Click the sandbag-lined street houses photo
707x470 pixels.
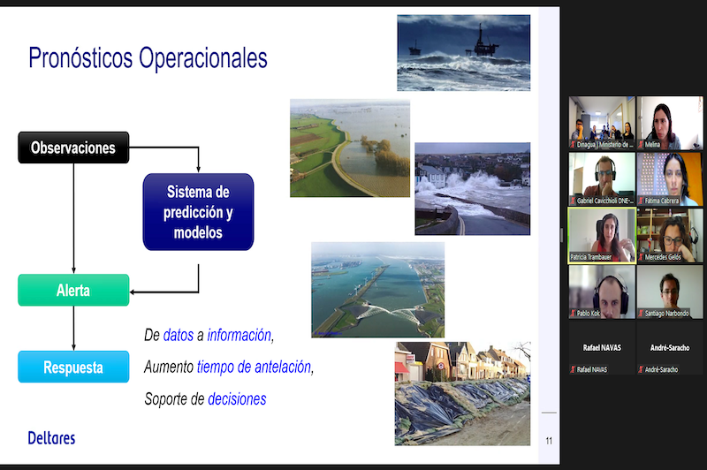[462, 393]
